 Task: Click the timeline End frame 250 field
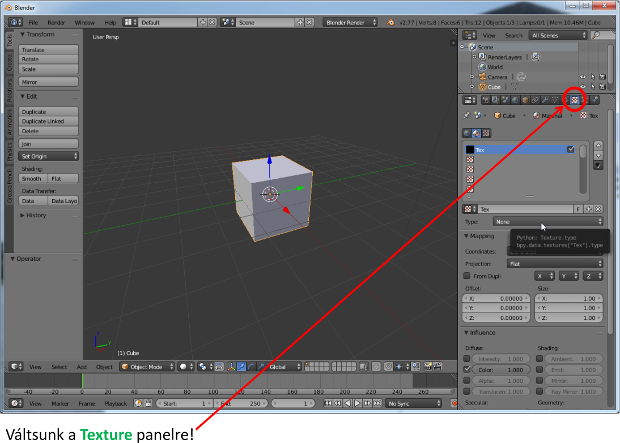[241, 403]
